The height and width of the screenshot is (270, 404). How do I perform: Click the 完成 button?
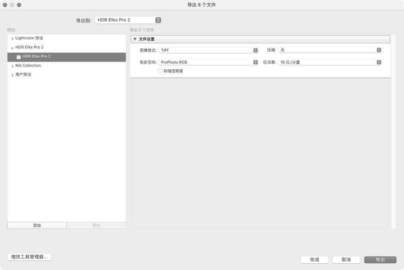pyautogui.click(x=315, y=260)
